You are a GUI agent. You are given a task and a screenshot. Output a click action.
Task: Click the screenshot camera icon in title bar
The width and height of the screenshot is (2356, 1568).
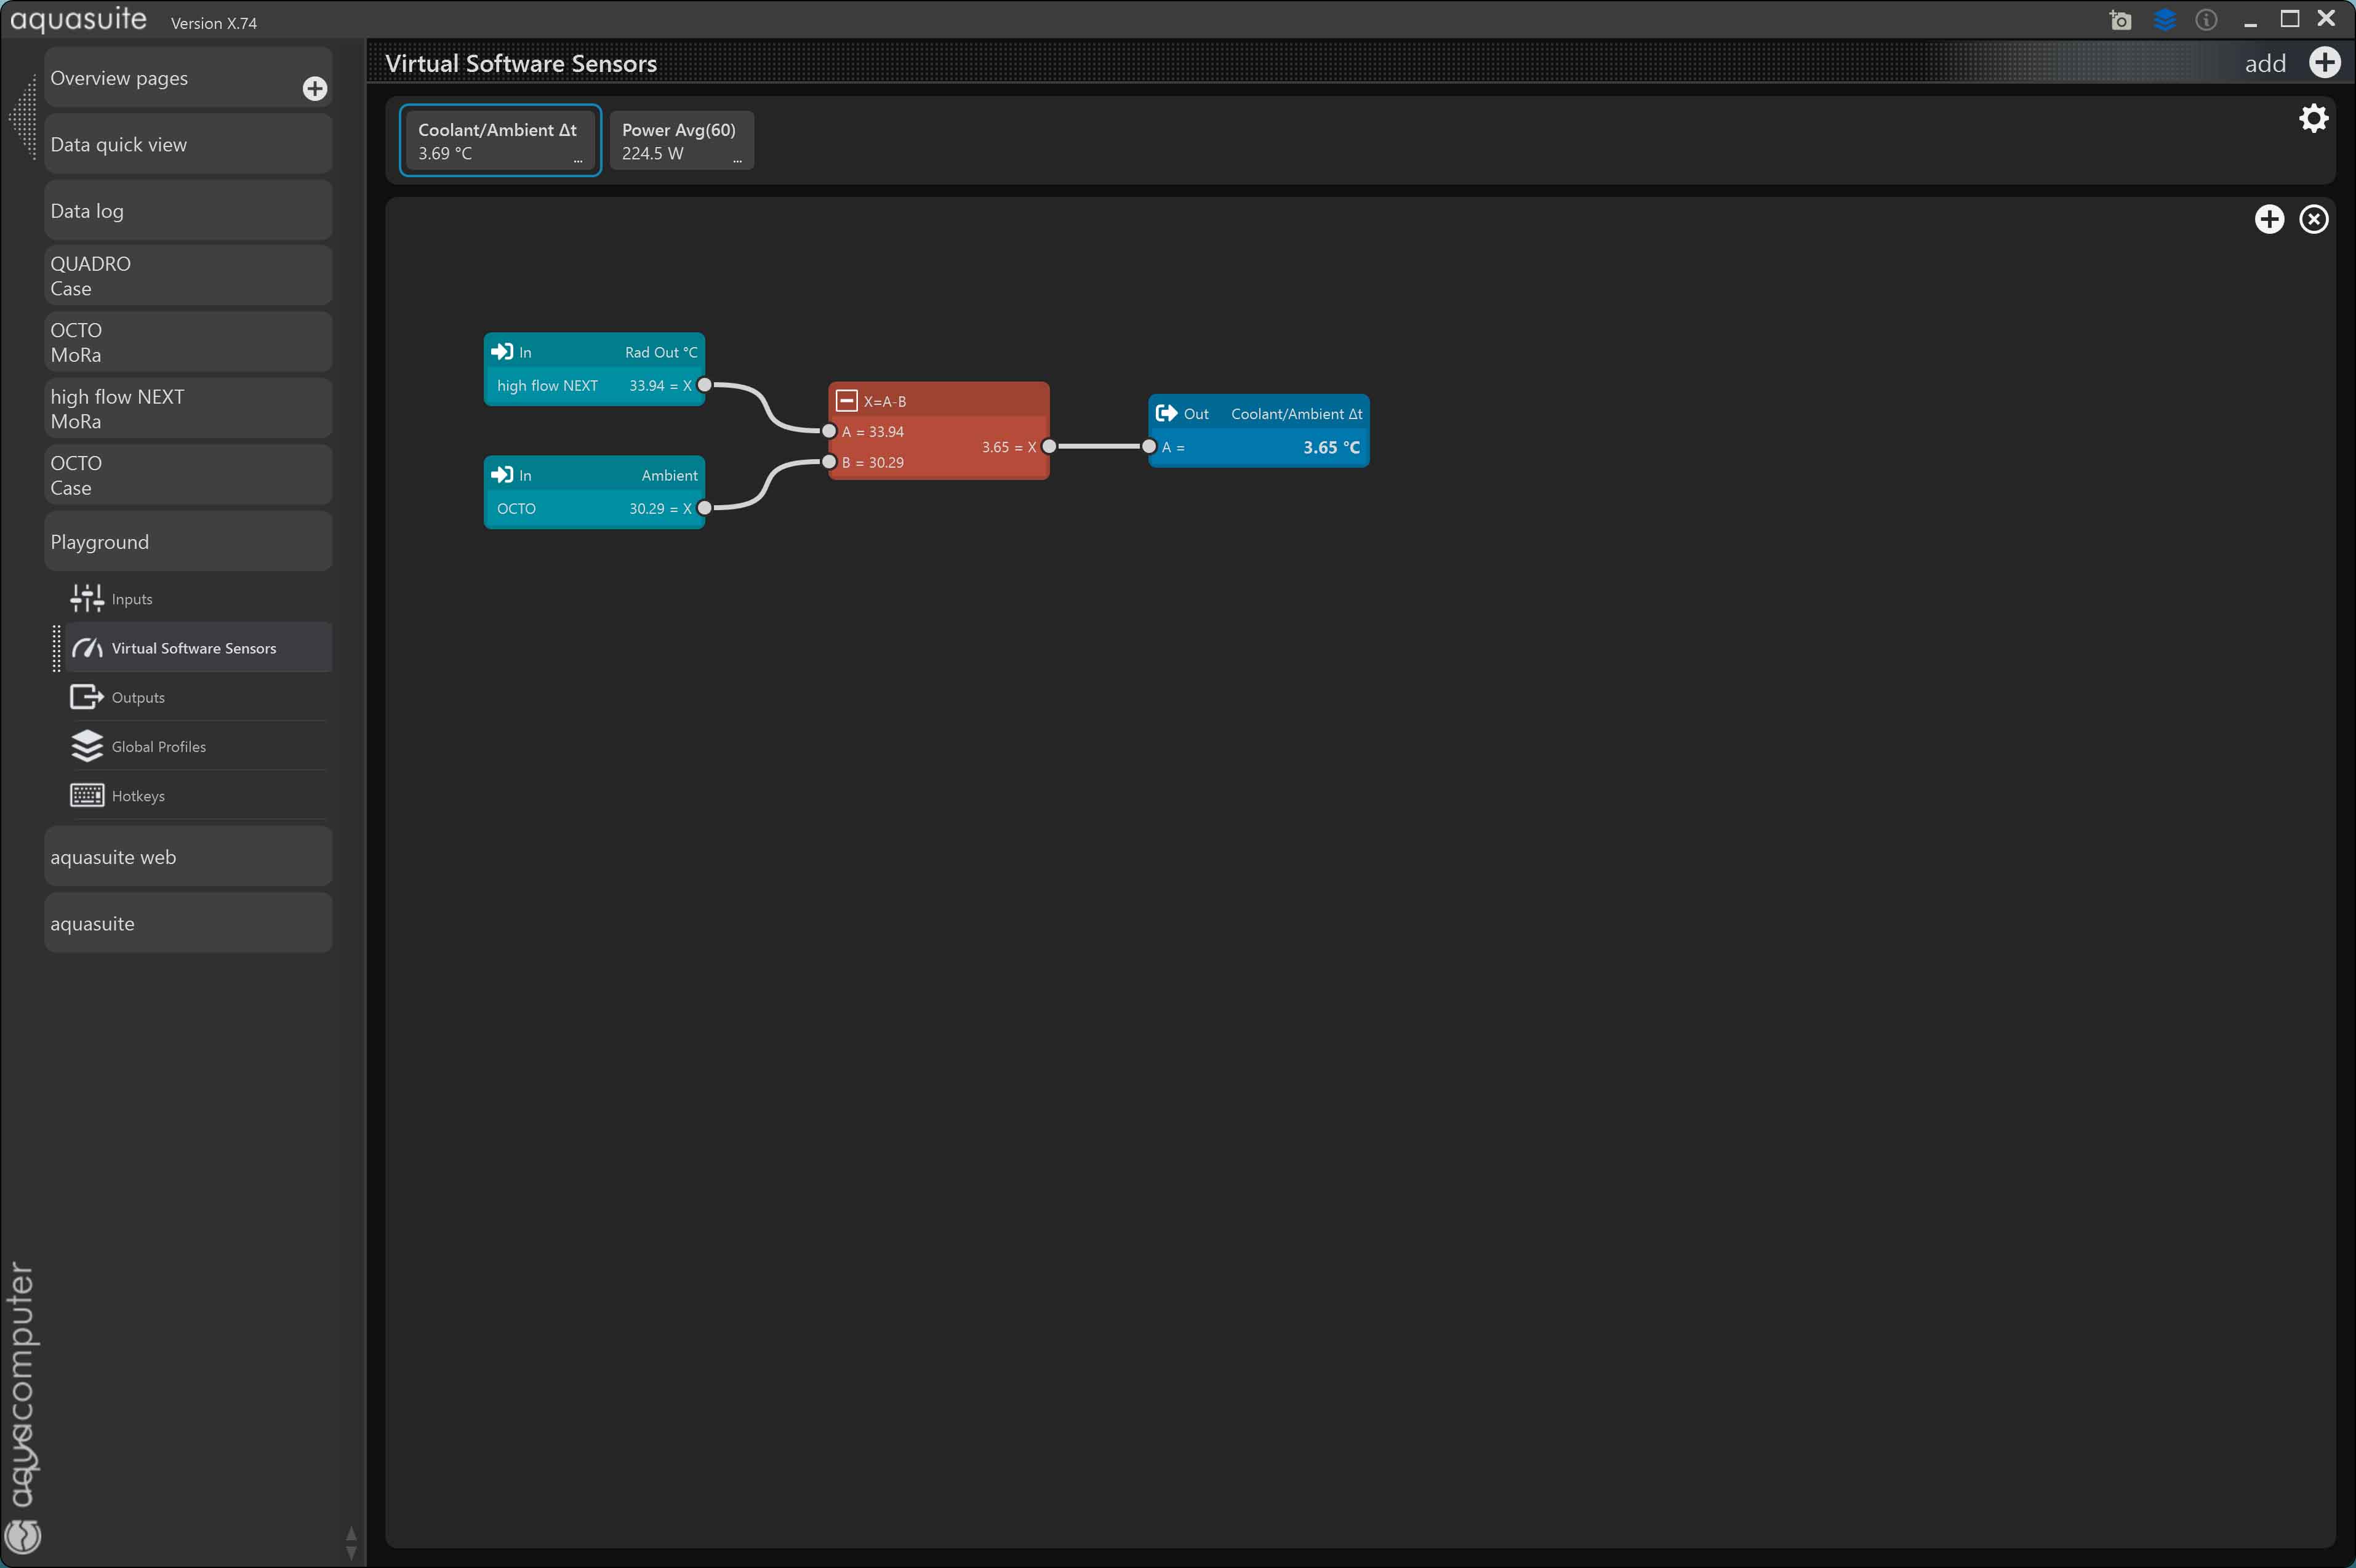click(2120, 20)
